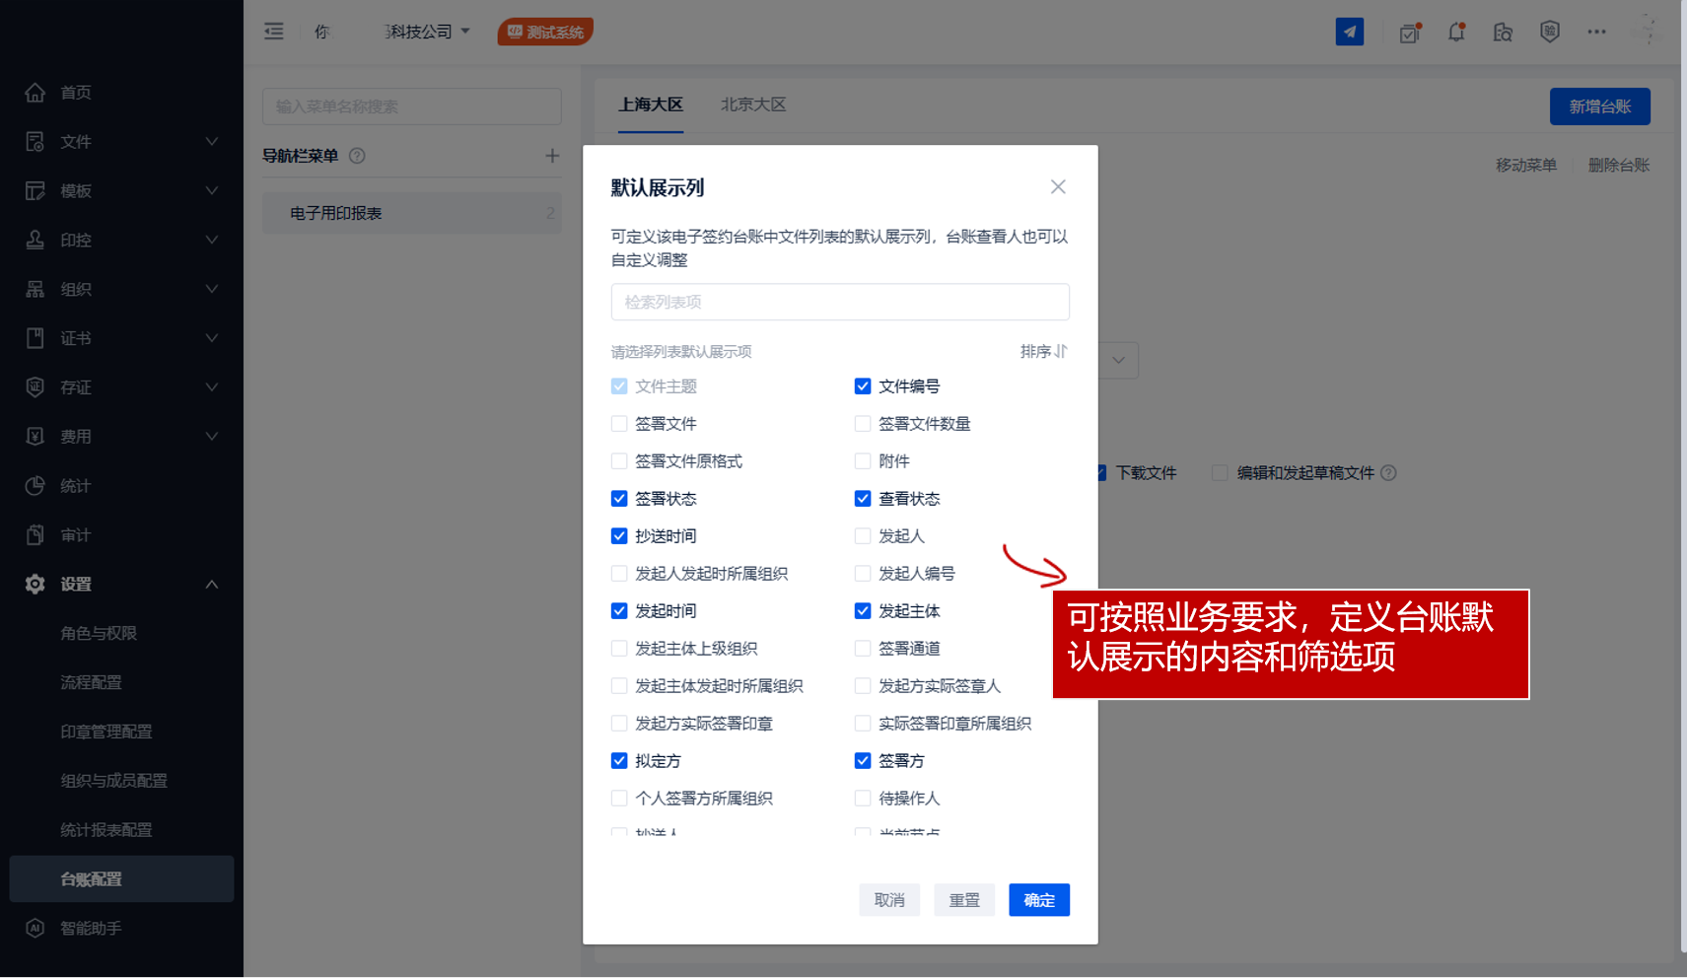The width and height of the screenshot is (1687, 978).
Task: Expand the 费用 sidebar menu chevron
Action: coord(212,437)
